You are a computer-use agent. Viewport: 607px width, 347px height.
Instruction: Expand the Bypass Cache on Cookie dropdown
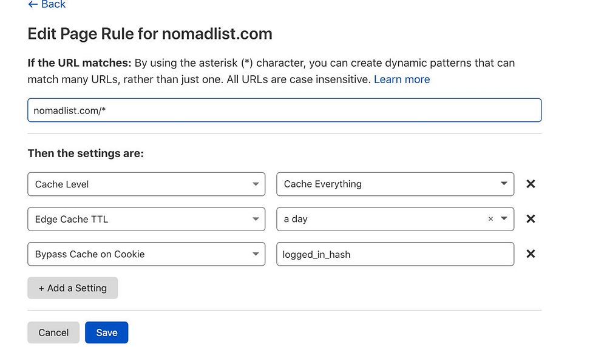pyautogui.click(x=146, y=254)
